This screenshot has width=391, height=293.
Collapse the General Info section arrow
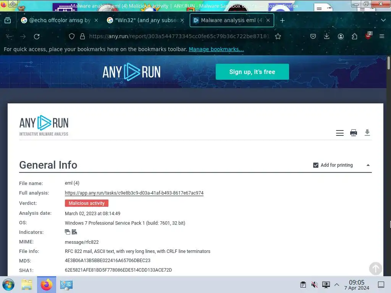[368, 165]
